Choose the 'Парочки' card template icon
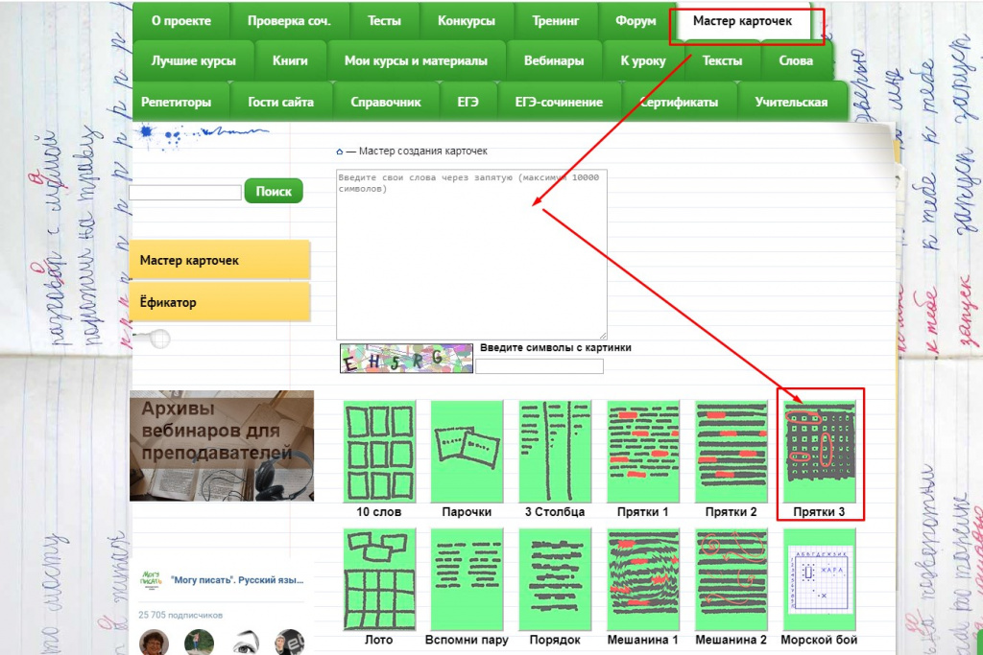Image resolution: width=983 pixels, height=655 pixels. [x=468, y=452]
